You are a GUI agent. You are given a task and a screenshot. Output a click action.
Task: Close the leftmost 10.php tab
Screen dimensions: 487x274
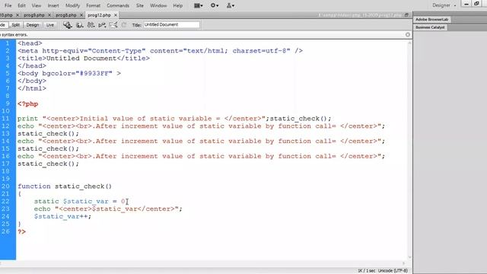click(18, 15)
